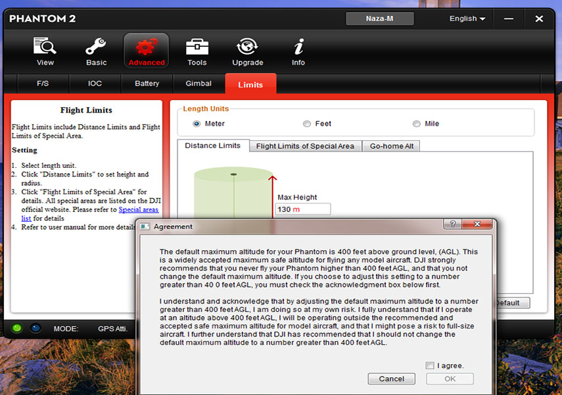Click OK in the Agreement dialog

pos(450,379)
